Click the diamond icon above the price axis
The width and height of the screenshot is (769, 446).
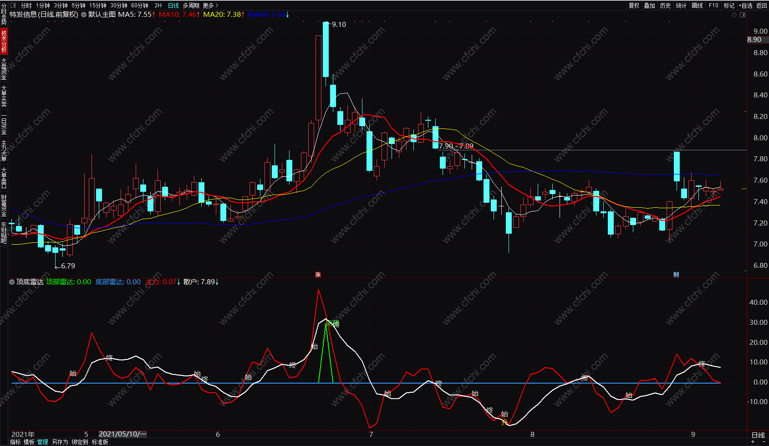coord(734,15)
